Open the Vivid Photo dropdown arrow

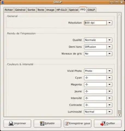point(109,71)
